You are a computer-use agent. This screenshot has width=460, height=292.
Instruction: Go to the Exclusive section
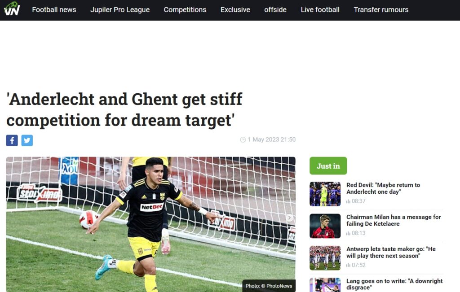tap(235, 10)
